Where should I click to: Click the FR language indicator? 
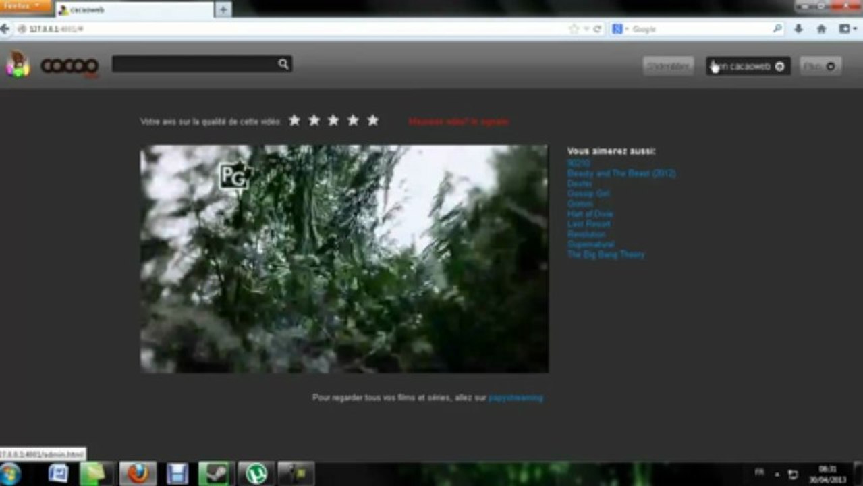[x=760, y=473]
